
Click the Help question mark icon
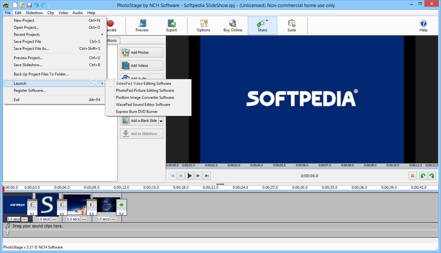pyautogui.click(x=423, y=23)
